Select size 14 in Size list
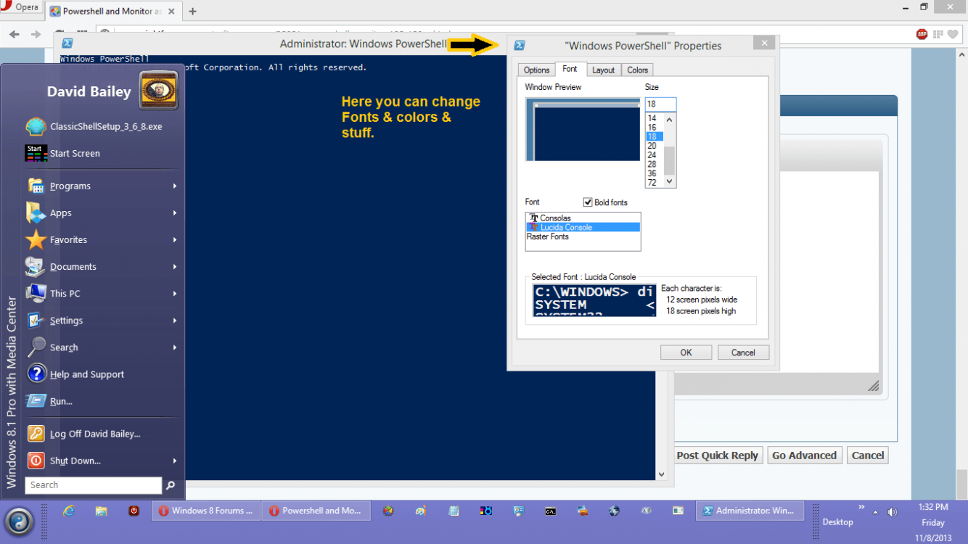 655,118
